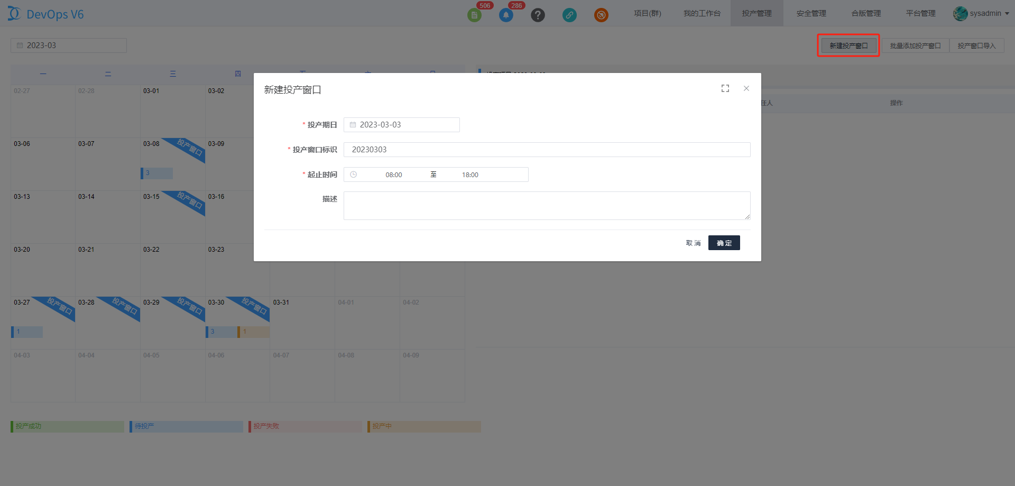Click the 取消 cancel button
Viewport: 1015px width, 486px height.
(693, 243)
